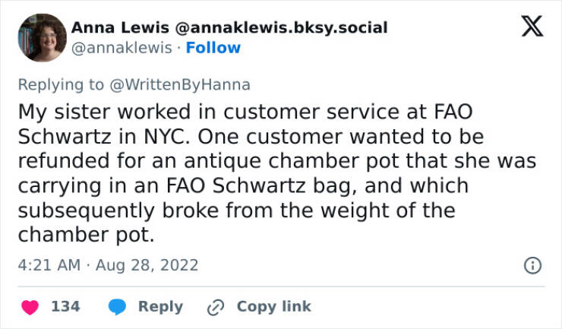Open Anna Lewis's profile avatar
Image resolution: width=562 pixels, height=329 pixels.
(x=42, y=37)
